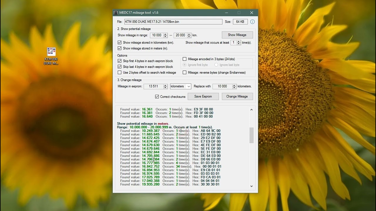Open the info icon next to Size
Viewport: 376px width, 211px height.
(252, 22)
